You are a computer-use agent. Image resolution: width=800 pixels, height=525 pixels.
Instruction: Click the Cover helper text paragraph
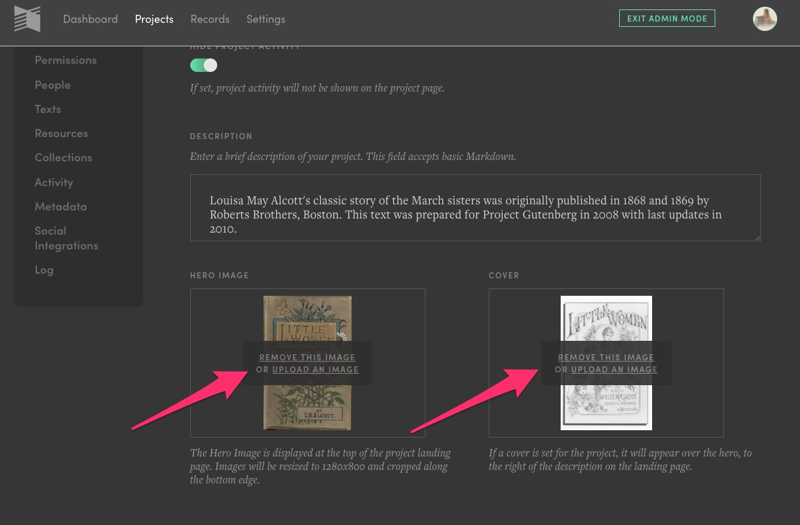[x=620, y=460]
